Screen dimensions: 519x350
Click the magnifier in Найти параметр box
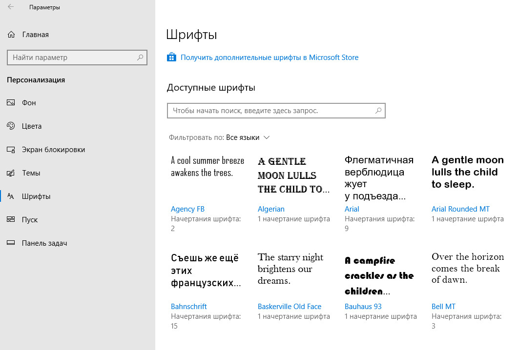click(x=140, y=58)
